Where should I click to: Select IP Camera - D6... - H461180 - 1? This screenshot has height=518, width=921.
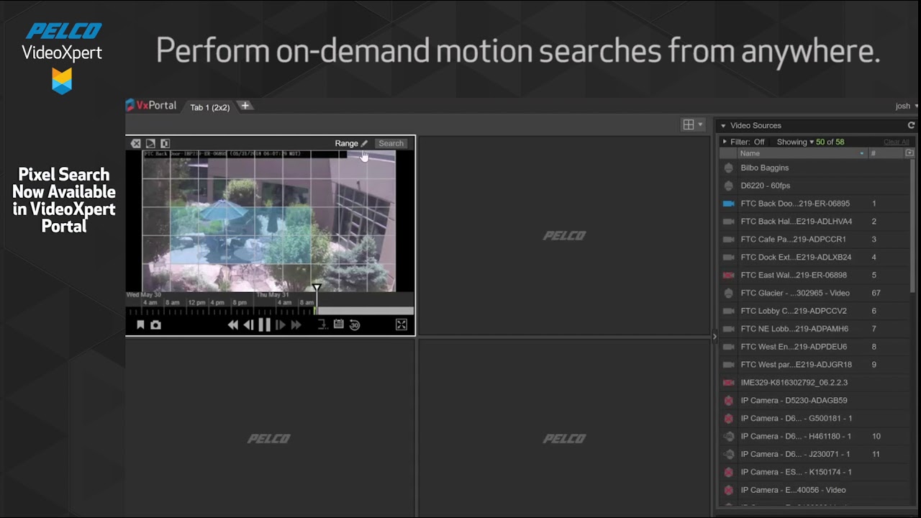815,436
